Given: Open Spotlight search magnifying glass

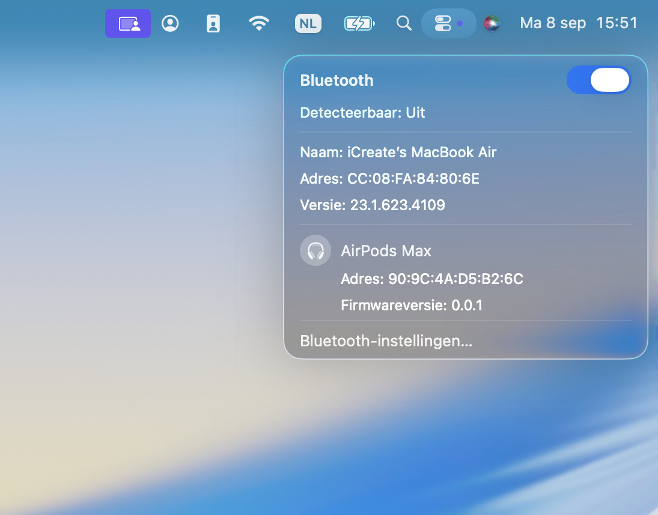Looking at the screenshot, I should pos(404,24).
